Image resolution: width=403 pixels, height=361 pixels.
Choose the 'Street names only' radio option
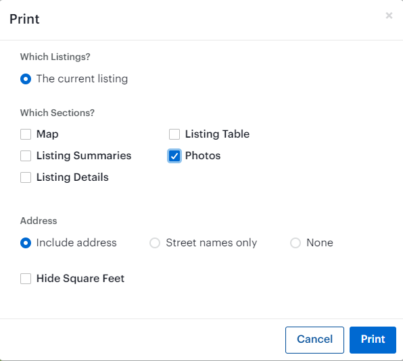(155, 243)
